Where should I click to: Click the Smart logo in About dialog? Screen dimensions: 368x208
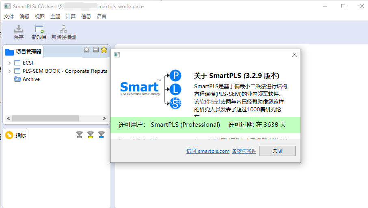tap(140, 88)
